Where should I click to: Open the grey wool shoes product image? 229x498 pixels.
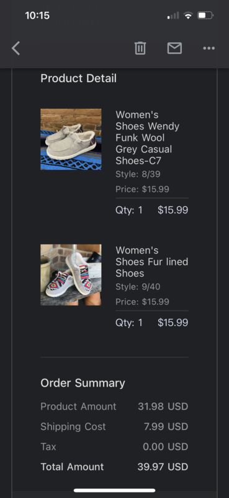[x=71, y=139]
